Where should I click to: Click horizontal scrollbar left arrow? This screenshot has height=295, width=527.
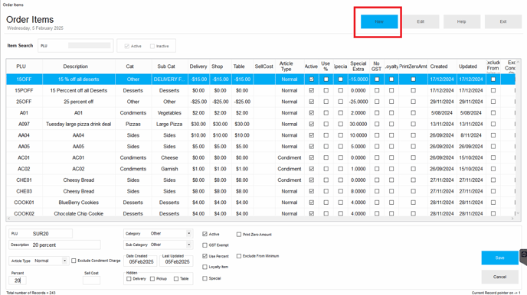pyautogui.click(x=9, y=219)
